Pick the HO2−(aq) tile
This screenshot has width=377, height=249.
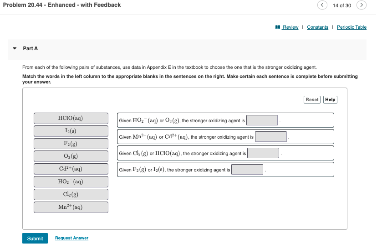coord(71,182)
